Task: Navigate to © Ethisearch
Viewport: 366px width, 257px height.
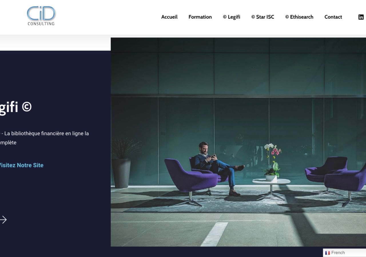Action: [299, 17]
